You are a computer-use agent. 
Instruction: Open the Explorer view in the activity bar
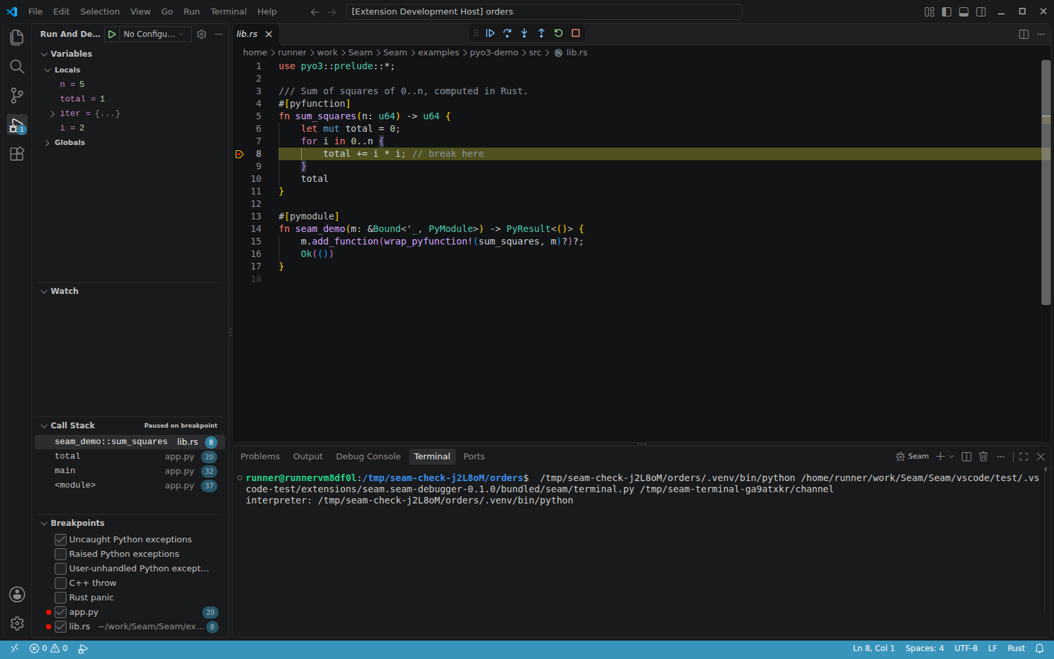[17, 38]
